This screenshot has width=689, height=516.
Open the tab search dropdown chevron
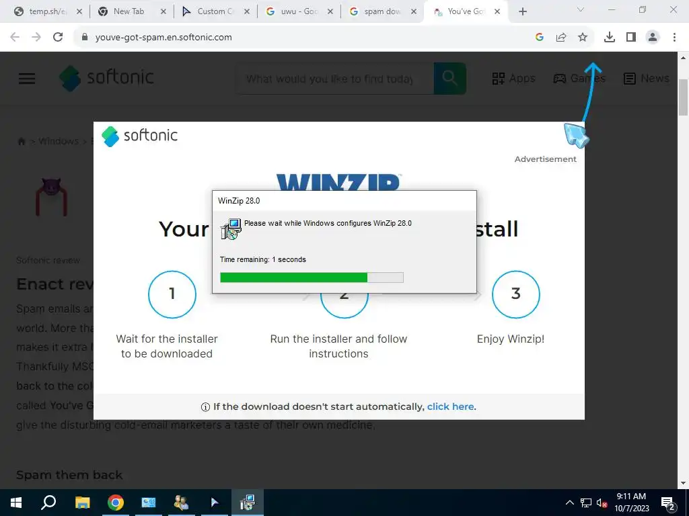pyautogui.click(x=580, y=9)
